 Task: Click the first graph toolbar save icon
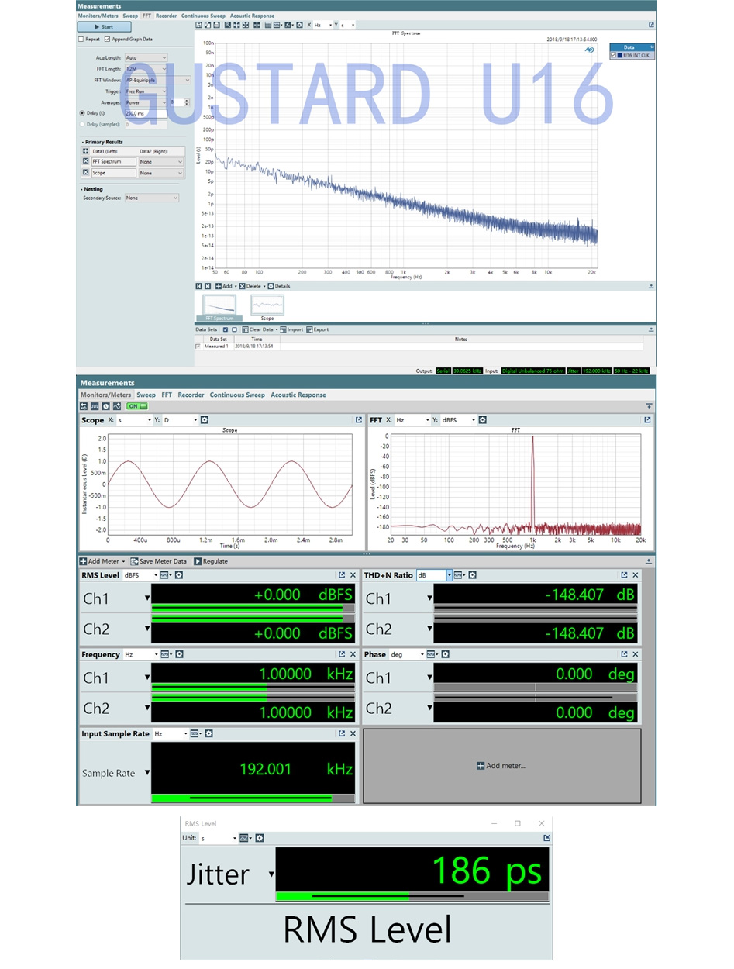coord(199,25)
